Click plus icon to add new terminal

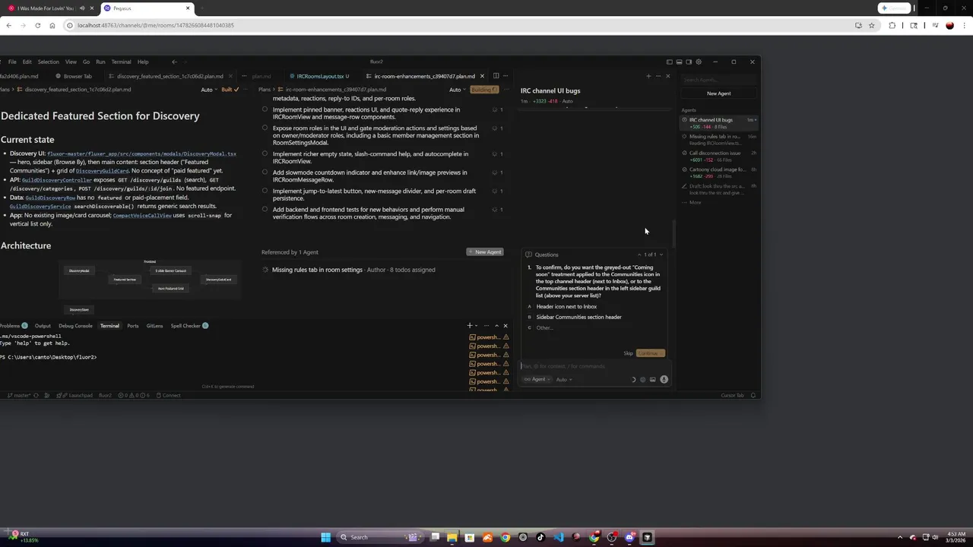tap(470, 325)
